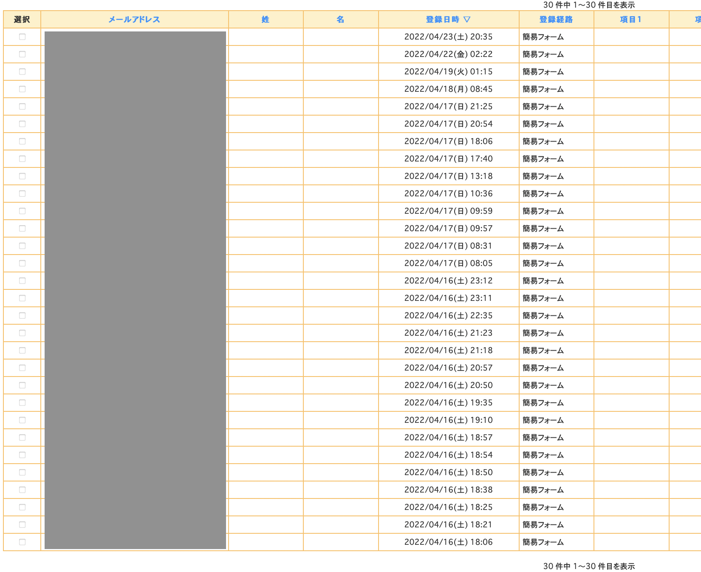The width and height of the screenshot is (701, 572).
Task: Check the row registered 2022/04/17(日) 08:31
Action: click(x=23, y=246)
